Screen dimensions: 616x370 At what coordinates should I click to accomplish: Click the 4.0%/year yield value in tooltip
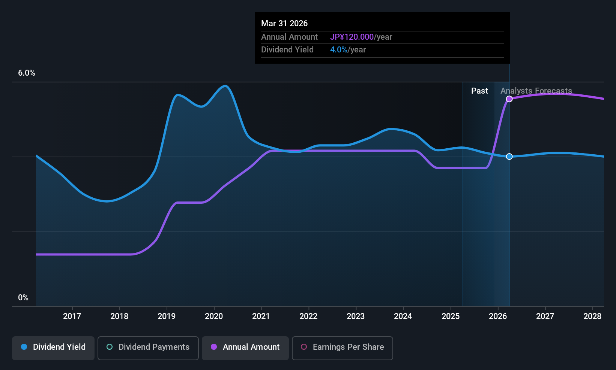point(348,50)
